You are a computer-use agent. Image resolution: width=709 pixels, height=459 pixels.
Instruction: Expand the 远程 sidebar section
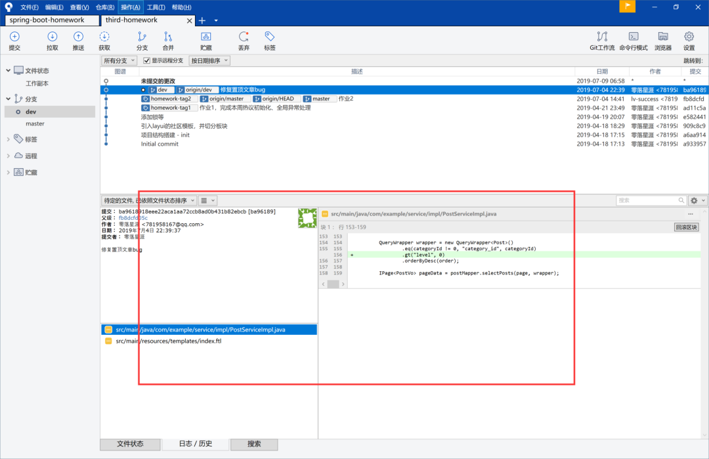(8, 156)
